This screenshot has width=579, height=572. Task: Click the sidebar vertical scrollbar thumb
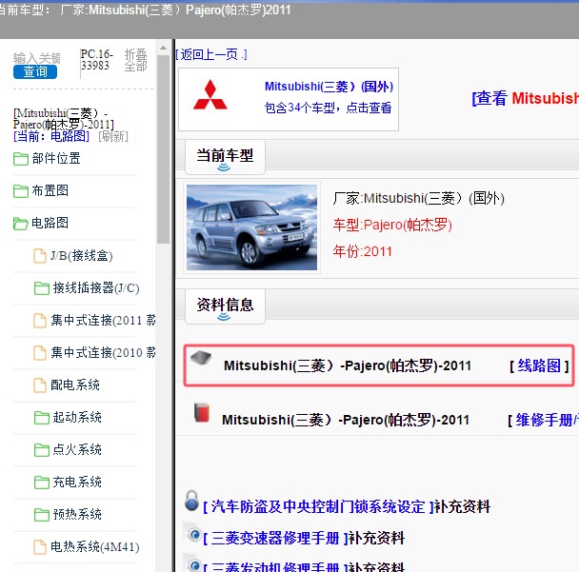(x=163, y=149)
